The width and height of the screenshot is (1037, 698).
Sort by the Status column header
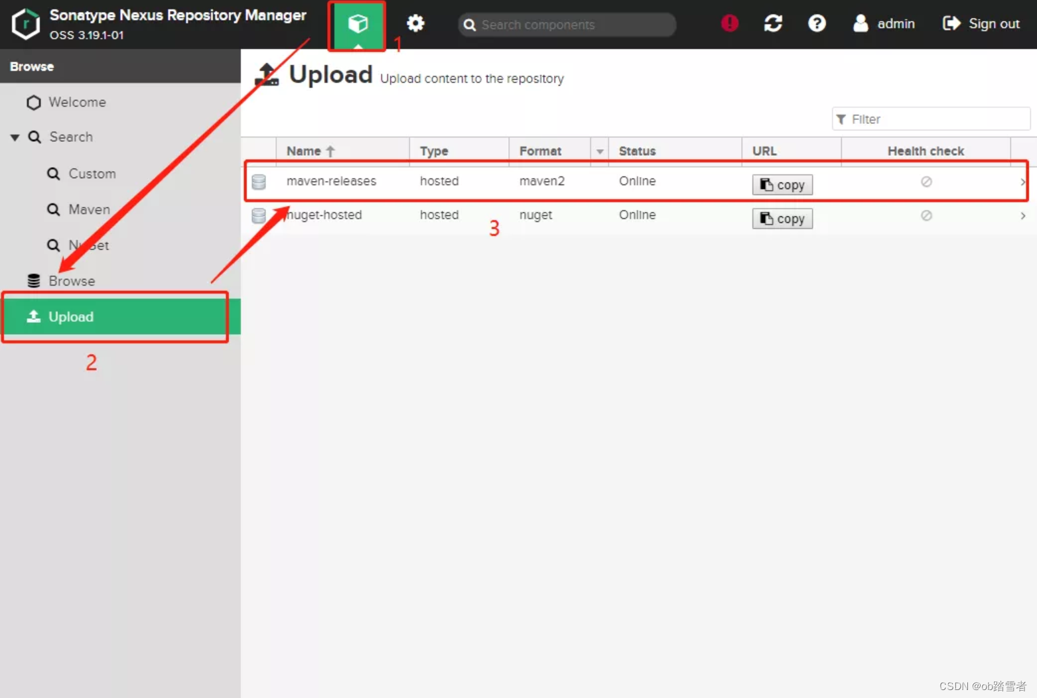coord(675,151)
